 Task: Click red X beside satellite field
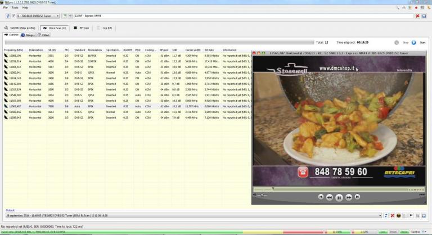pos(418,16)
